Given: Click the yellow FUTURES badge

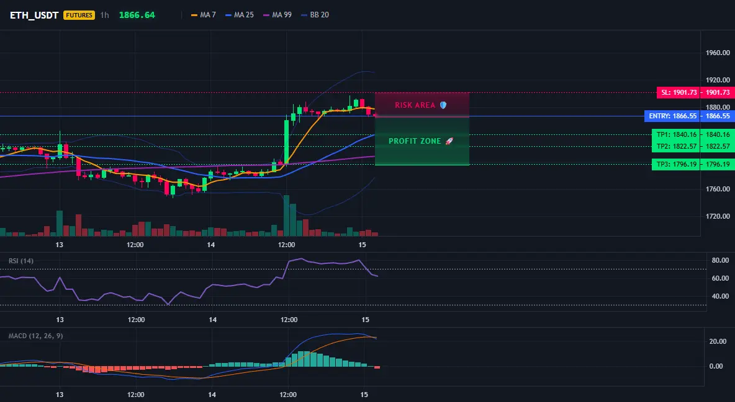Looking at the screenshot, I should tap(79, 15).
